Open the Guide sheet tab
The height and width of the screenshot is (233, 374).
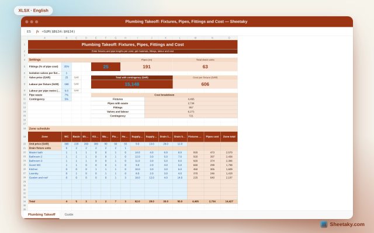tap(69, 214)
